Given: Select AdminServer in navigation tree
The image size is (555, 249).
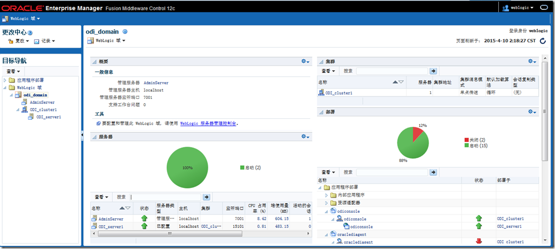Looking at the screenshot, I should (42, 102).
